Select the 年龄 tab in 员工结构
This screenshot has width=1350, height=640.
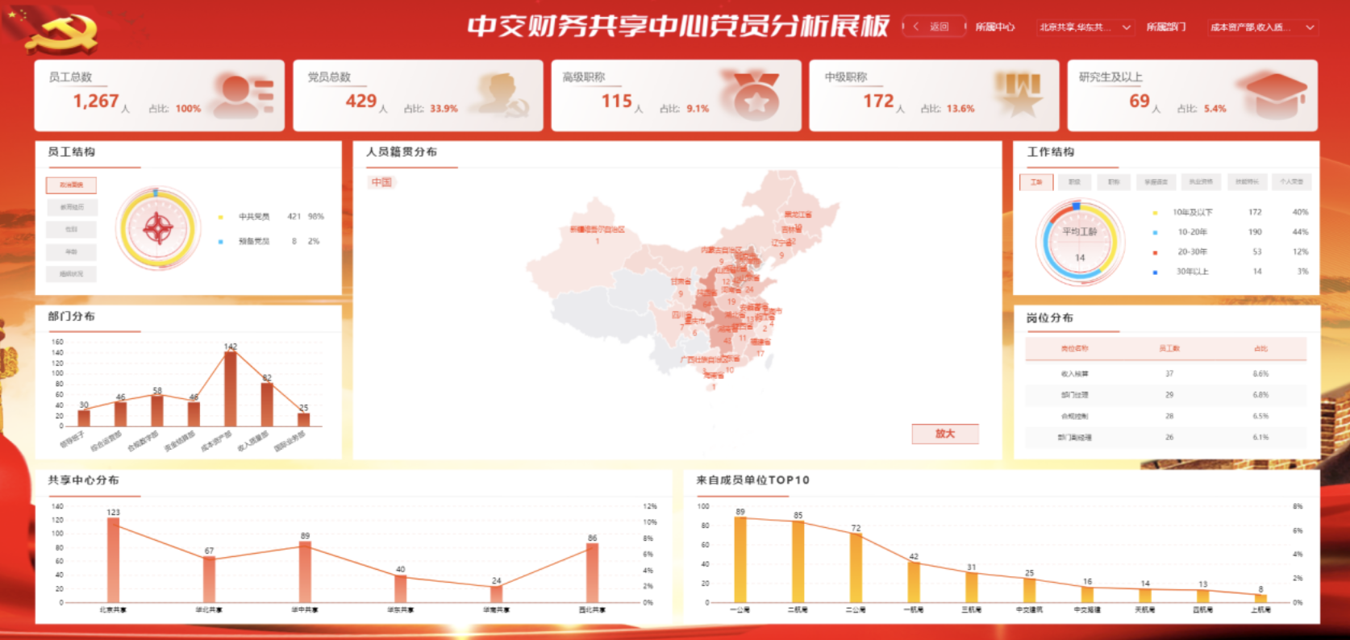pos(71,251)
